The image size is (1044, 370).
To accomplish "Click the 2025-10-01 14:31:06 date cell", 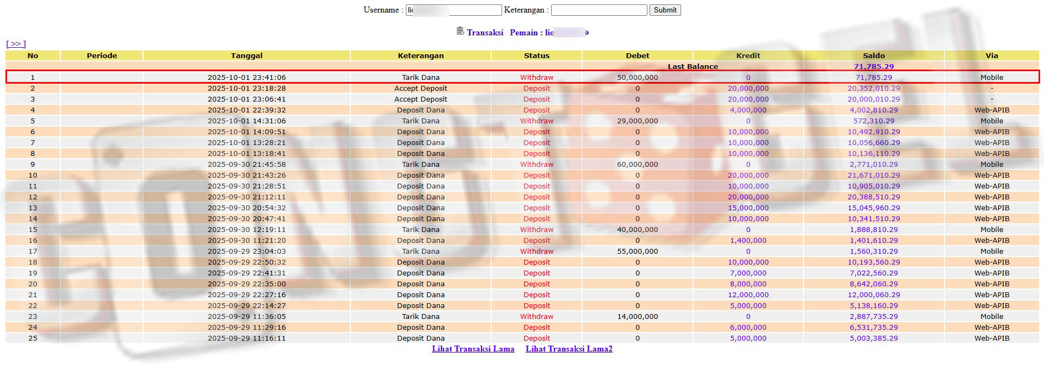I will tap(246, 121).
